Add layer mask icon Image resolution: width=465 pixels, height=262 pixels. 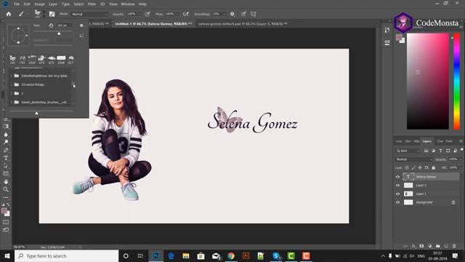click(421, 246)
